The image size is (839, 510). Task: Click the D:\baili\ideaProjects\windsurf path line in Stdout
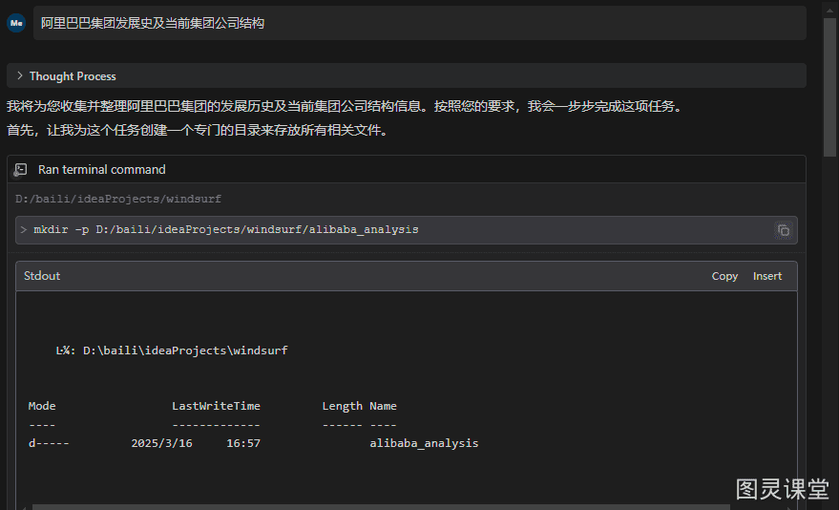[x=172, y=351]
